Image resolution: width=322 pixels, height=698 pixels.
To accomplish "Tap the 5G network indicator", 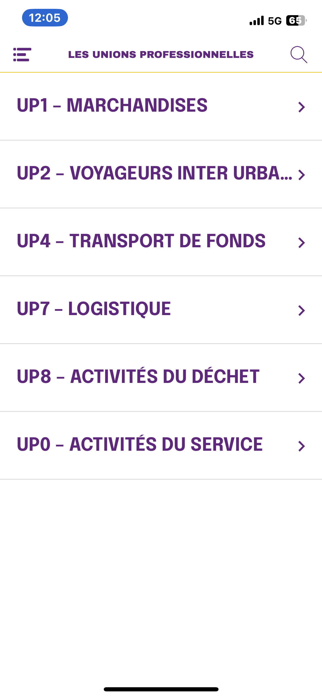I will pyautogui.click(x=275, y=21).
